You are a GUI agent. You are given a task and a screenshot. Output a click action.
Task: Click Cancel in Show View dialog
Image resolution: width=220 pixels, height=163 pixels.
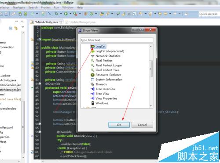pyautogui.click(x=142, y=125)
